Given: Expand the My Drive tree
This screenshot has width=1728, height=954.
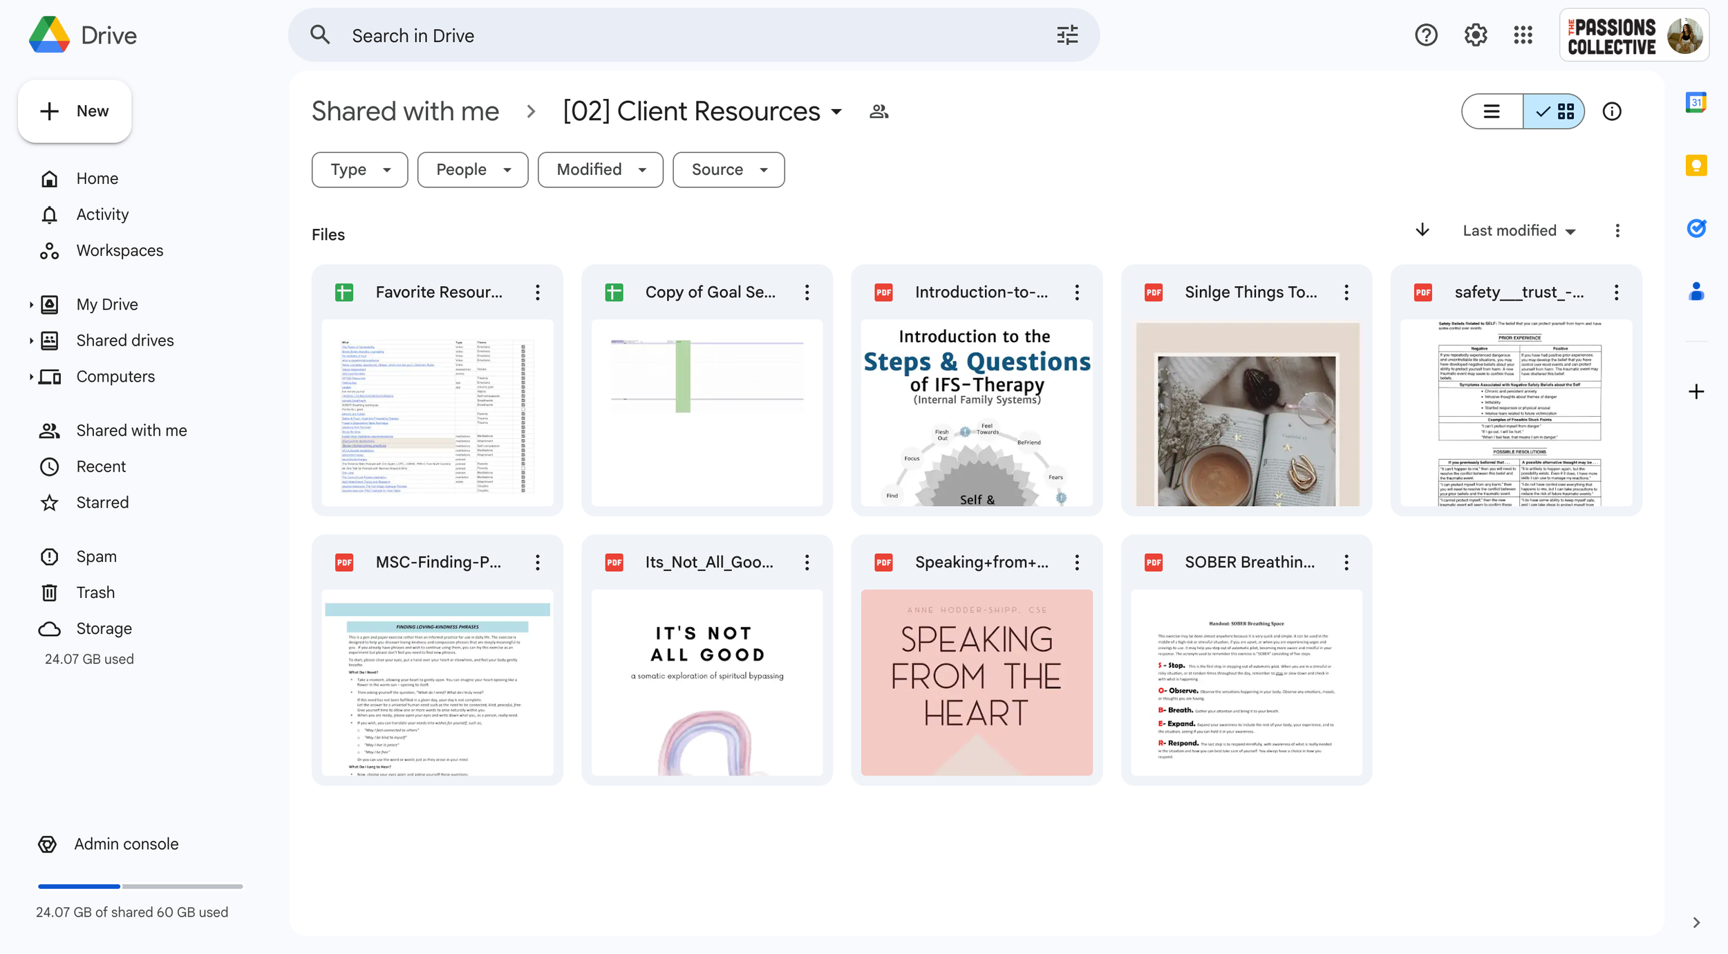Looking at the screenshot, I should pos(31,304).
